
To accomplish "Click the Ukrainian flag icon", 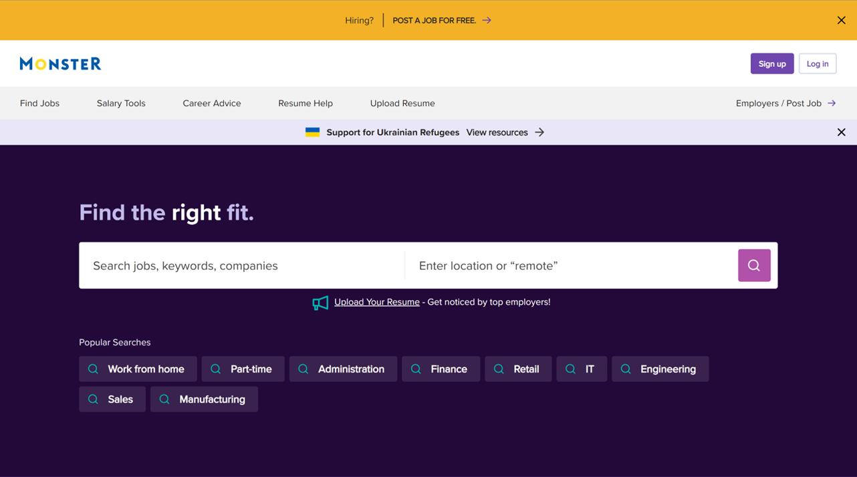I will 312,132.
